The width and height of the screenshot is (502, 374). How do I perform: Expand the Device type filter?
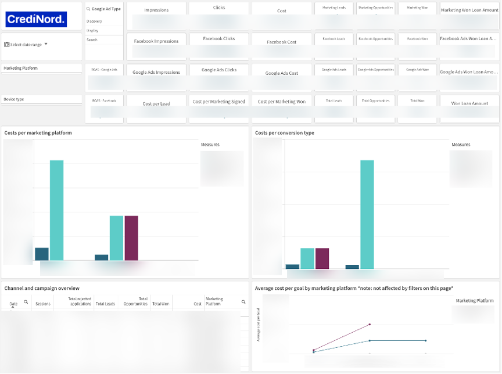click(x=42, y=99)
